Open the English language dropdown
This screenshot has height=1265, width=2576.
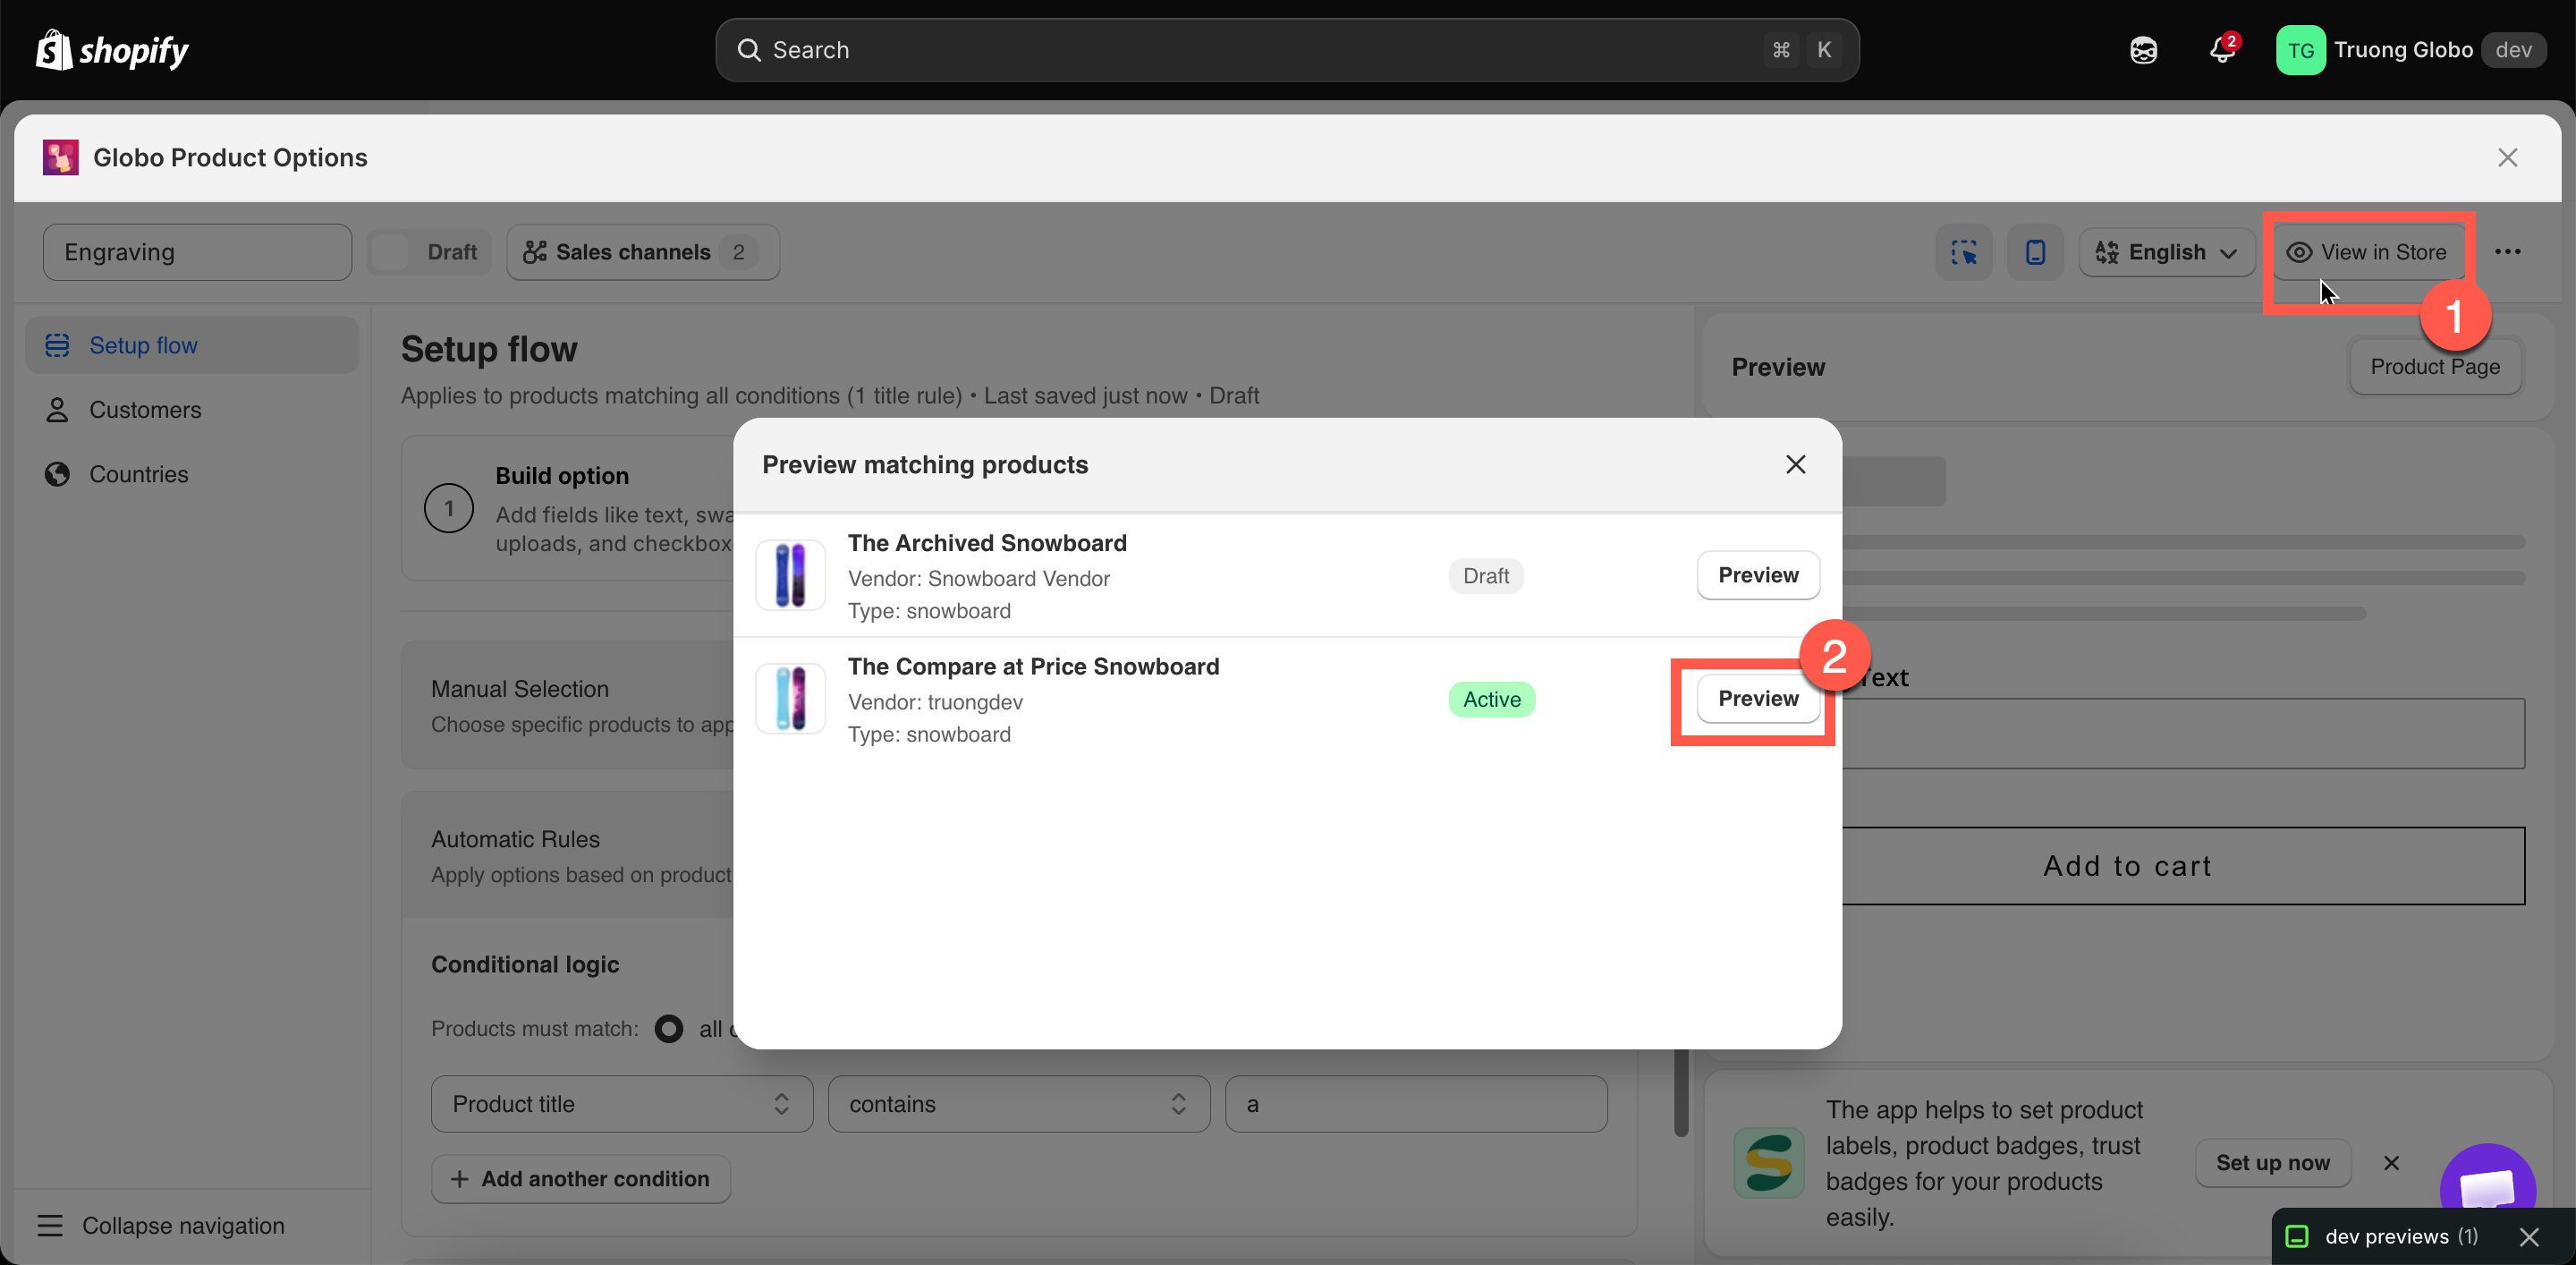2166,252
